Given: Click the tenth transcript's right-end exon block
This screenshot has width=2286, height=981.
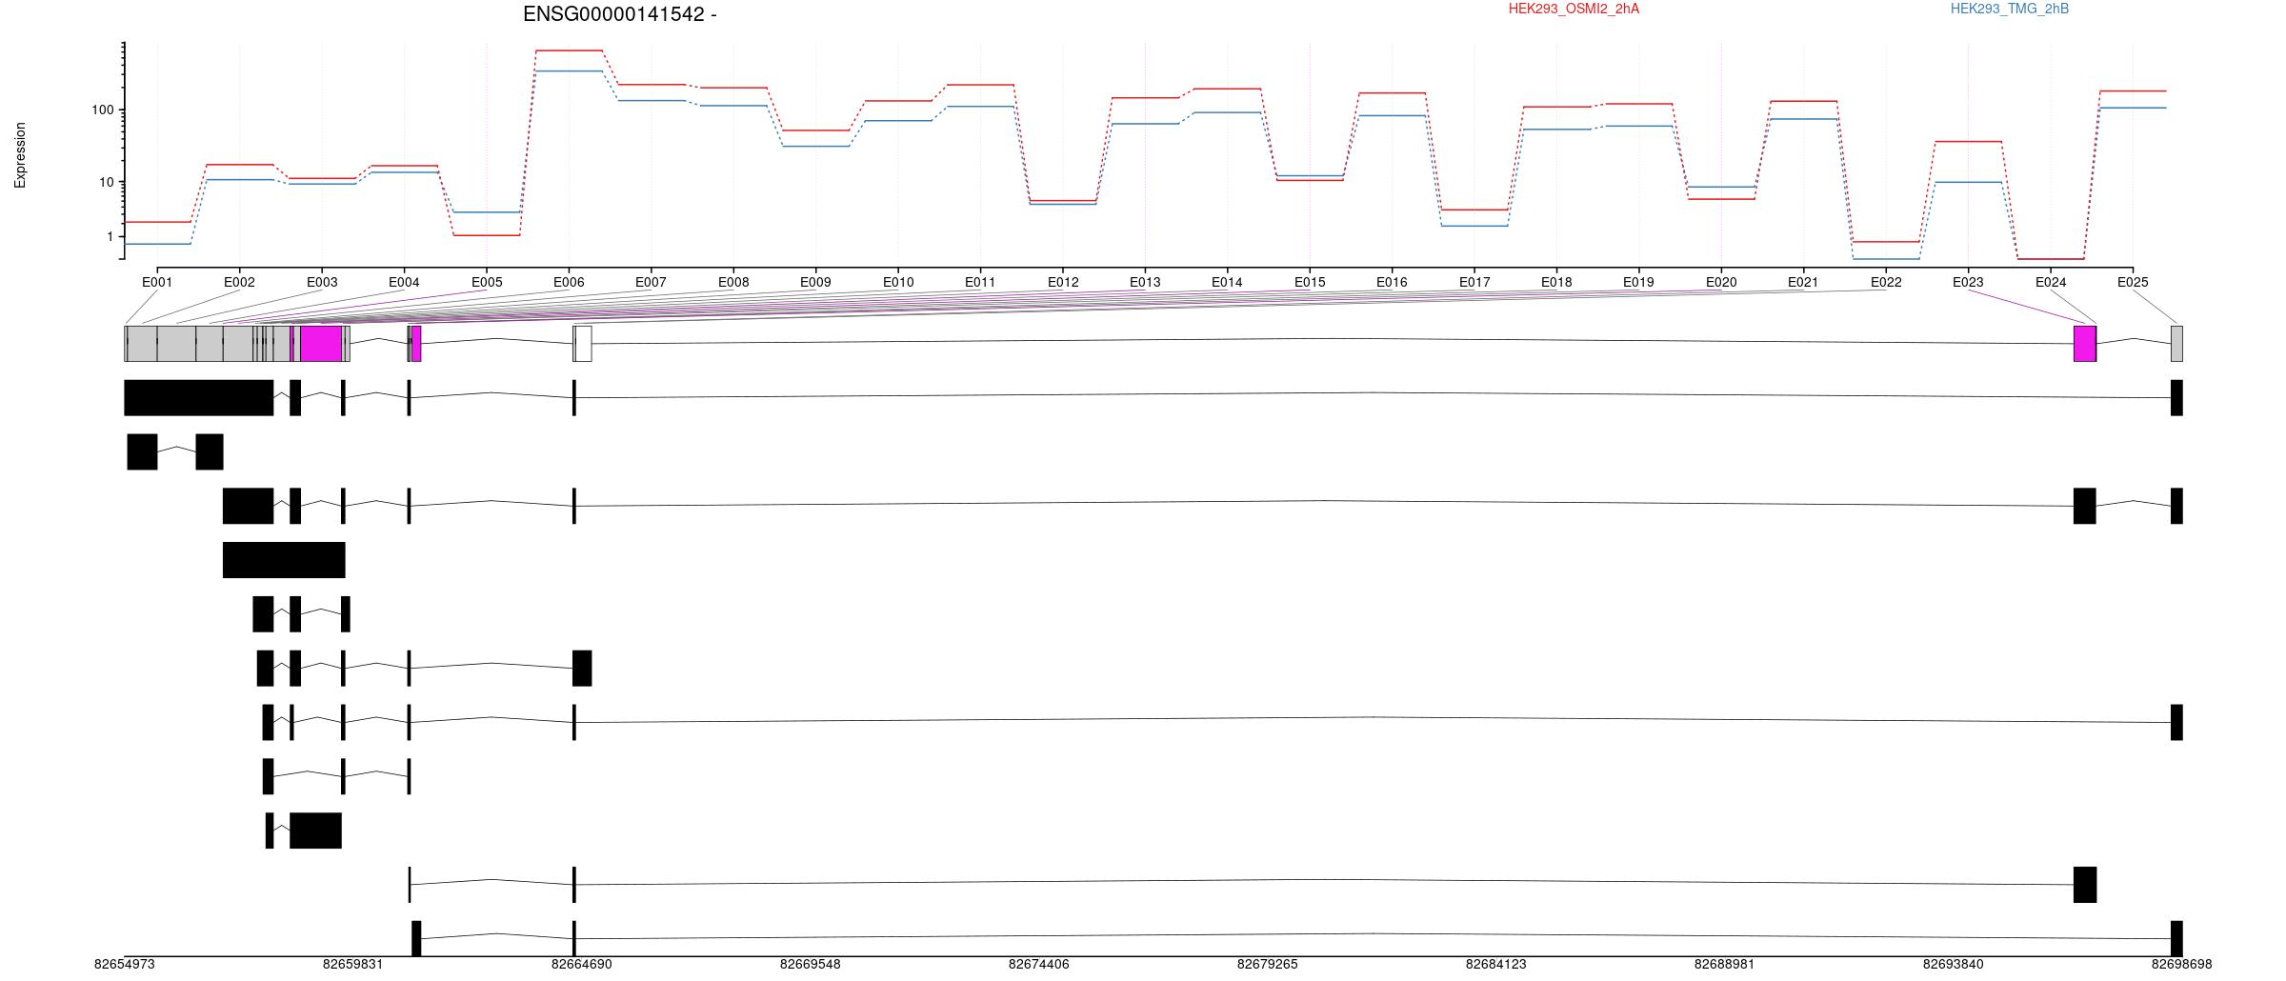Looking at the screenshot, I should click(2085, 886).
